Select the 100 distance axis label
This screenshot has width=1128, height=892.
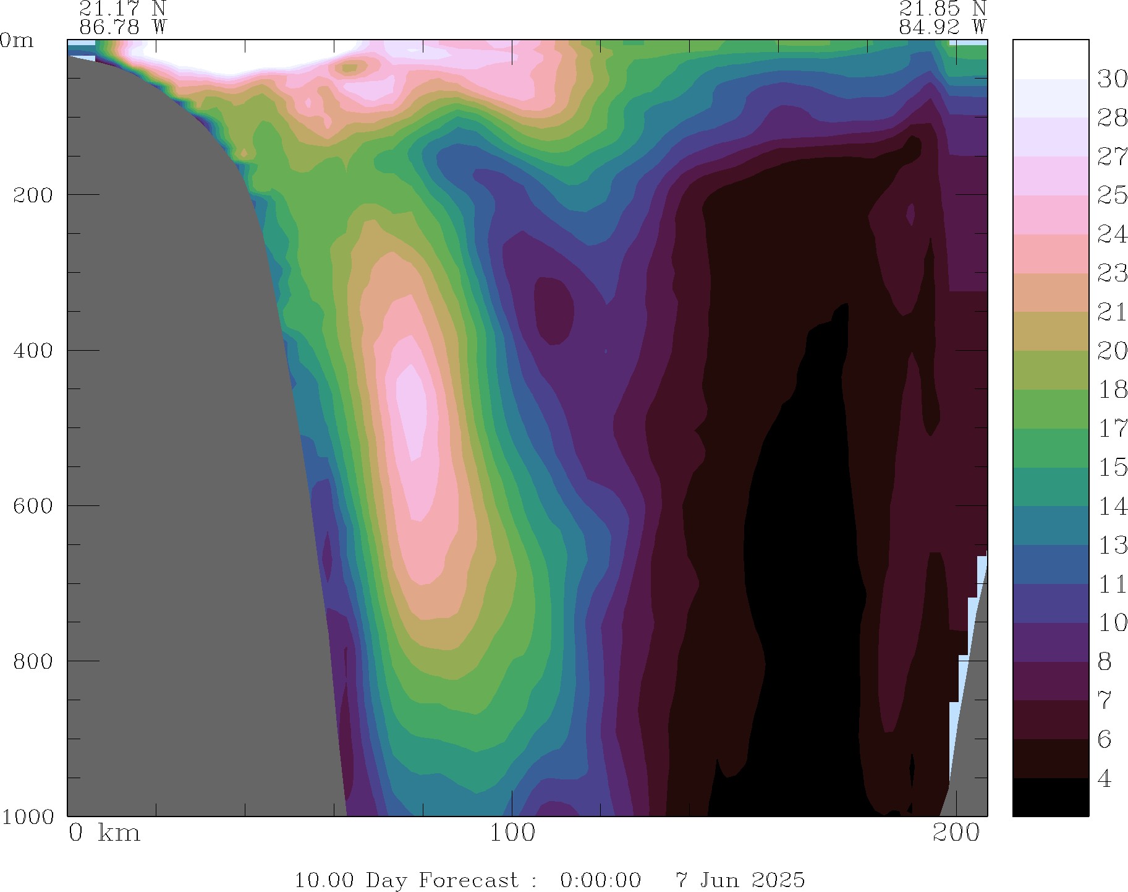coord(512,833)
